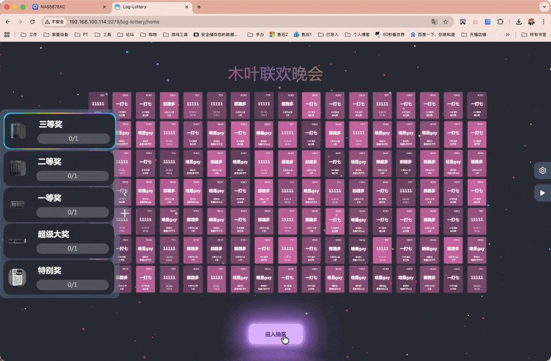Click the browser profile avatar icon
The image size is (551, 361).
(x=531, y=21)
